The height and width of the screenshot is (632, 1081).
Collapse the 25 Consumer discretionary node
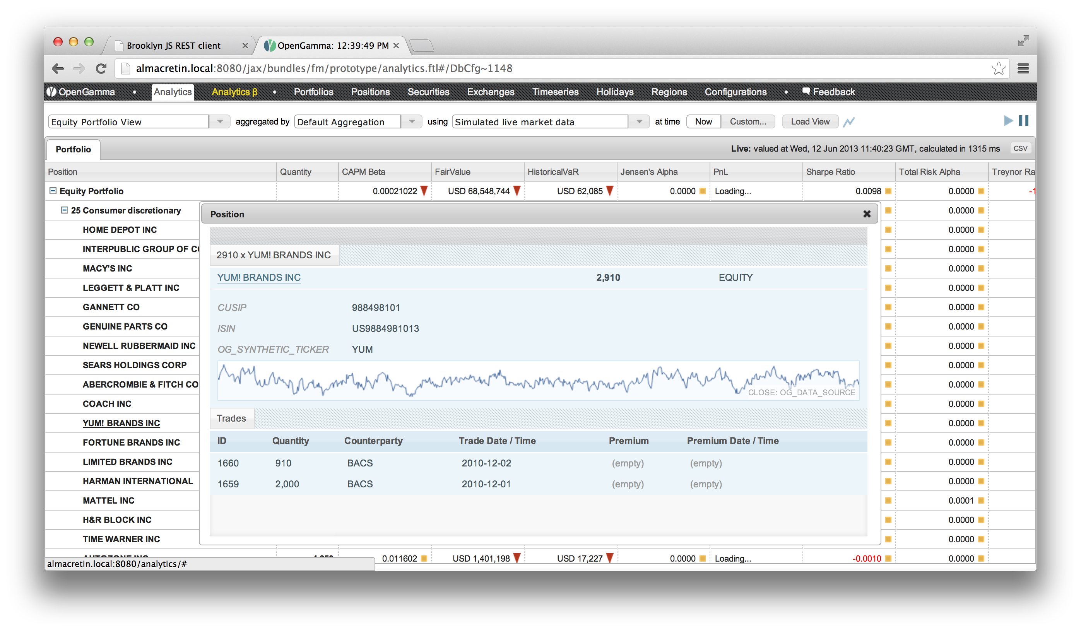[64, 210]
